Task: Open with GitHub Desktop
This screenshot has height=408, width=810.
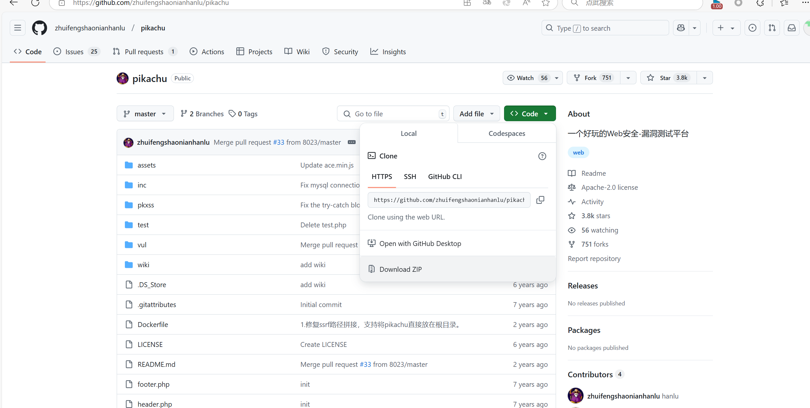Action: point(420,243)
